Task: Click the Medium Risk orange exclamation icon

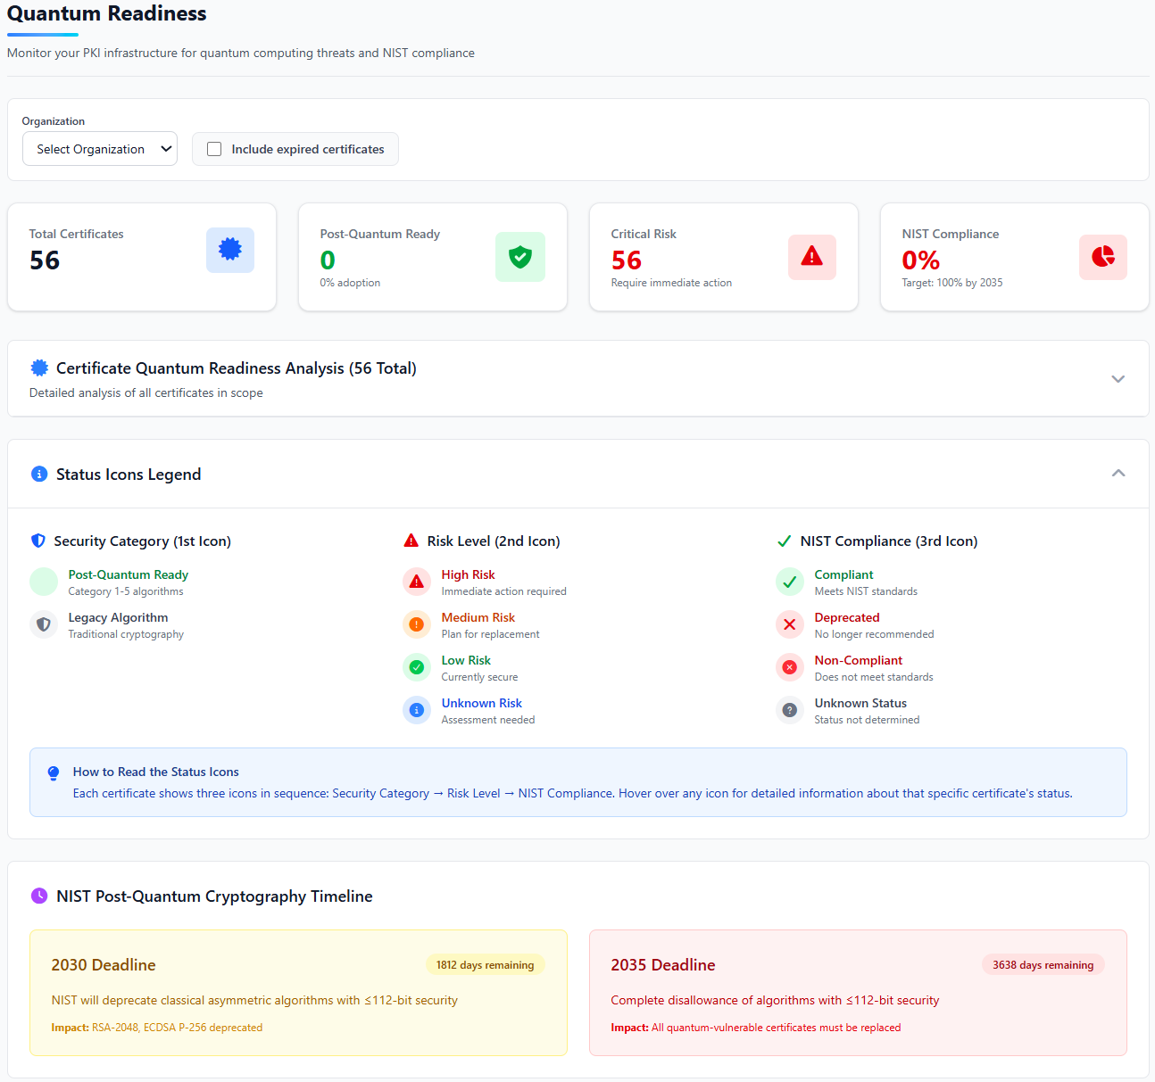Action: tap(417, 624)
